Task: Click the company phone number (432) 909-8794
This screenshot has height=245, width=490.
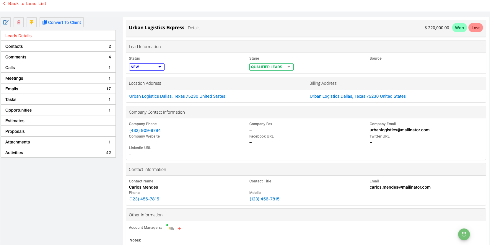Action: point(145,130)
